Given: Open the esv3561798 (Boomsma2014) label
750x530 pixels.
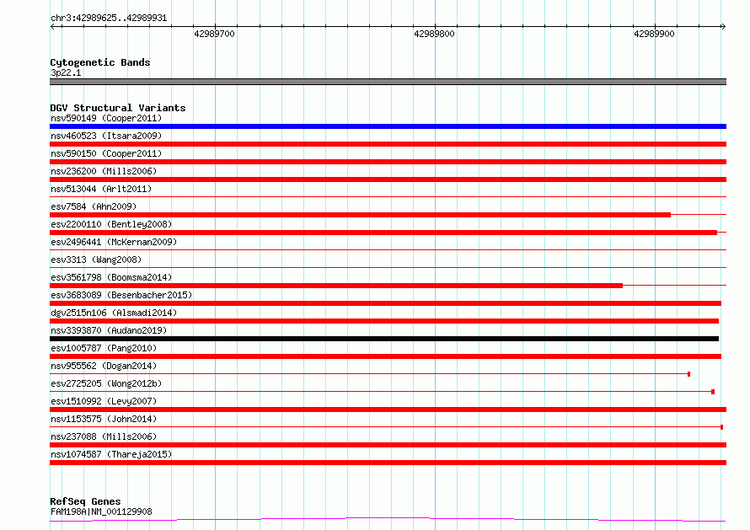Looking at the screenshot, I should (111, 277).
